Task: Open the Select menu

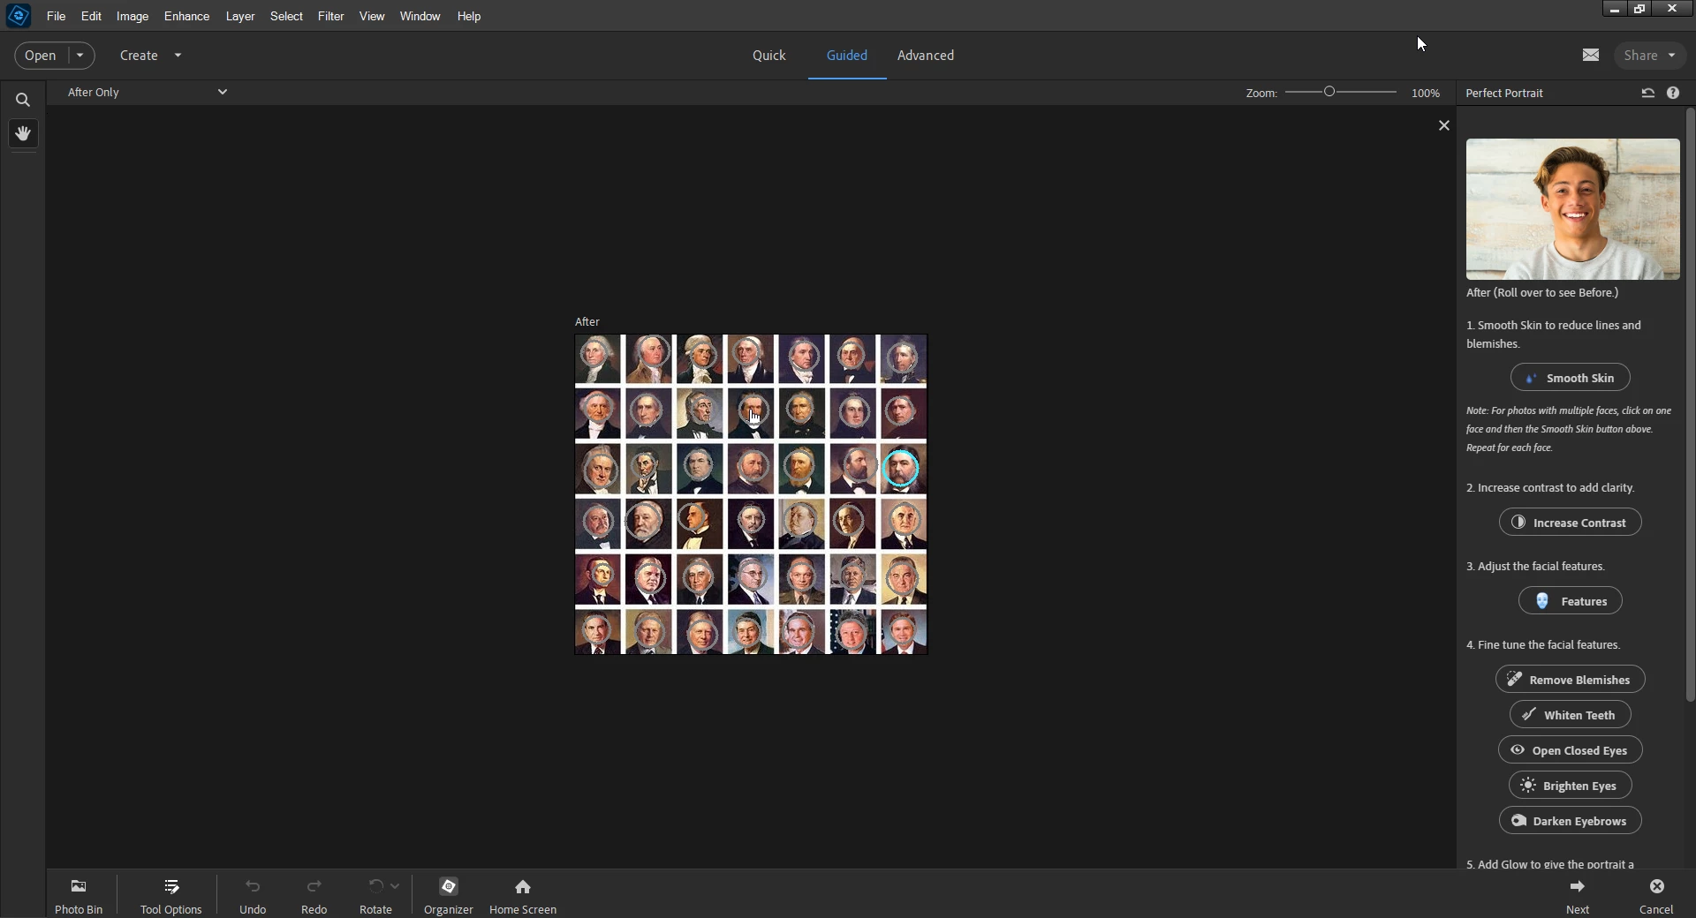Action: tap(286, 16)
